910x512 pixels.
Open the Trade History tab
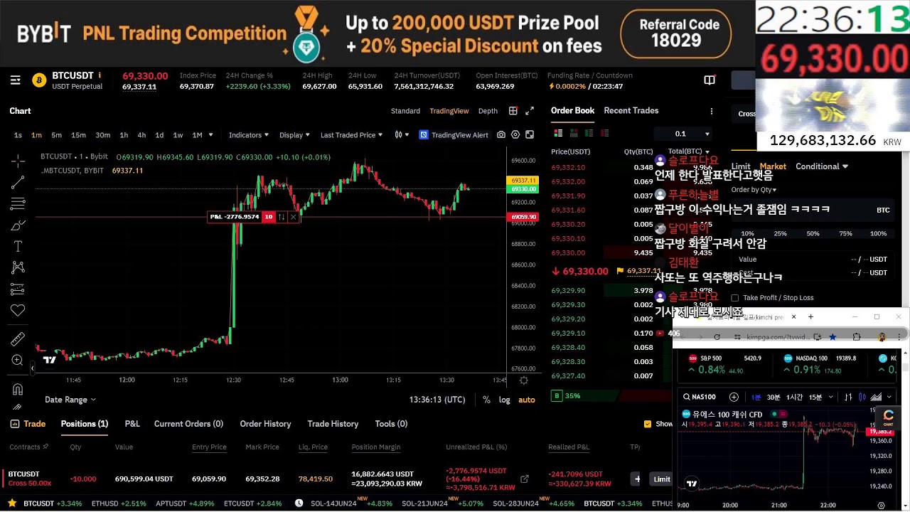(333, 424)
